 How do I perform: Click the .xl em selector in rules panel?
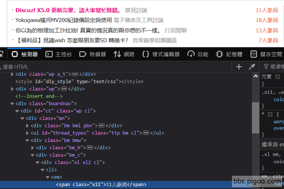271,154
